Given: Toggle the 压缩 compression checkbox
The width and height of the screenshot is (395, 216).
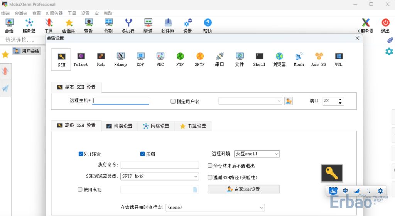Looking at the screenshot, I should pyautogui.click(x=143, y=154).
